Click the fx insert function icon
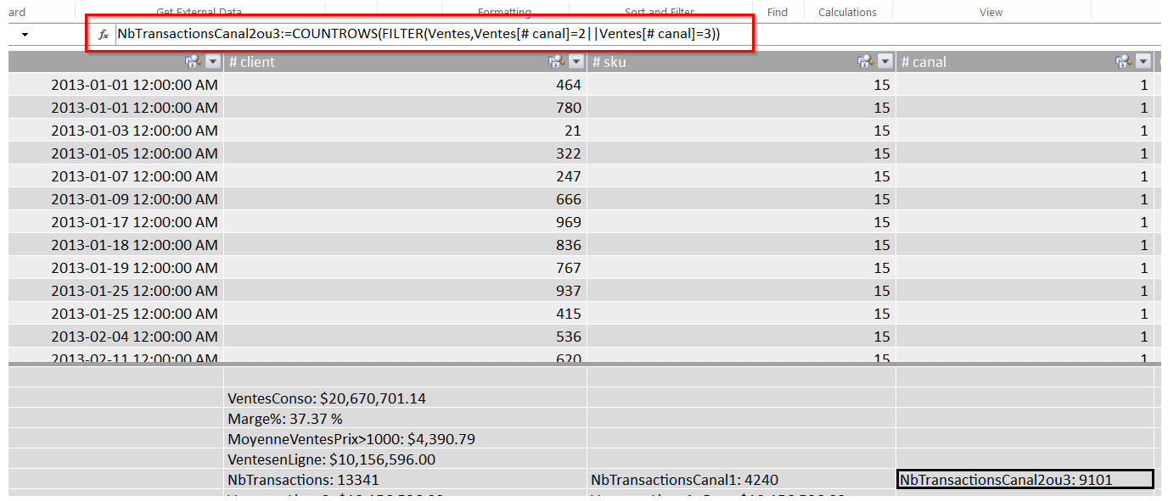1168x501 pixels. (103, 35)
